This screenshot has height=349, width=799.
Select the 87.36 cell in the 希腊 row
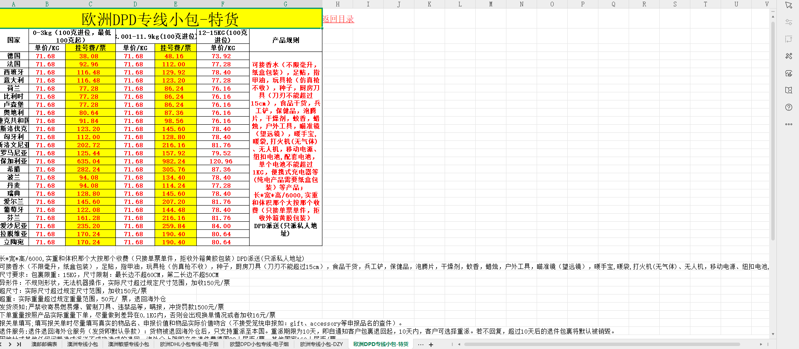pos(223,169)
